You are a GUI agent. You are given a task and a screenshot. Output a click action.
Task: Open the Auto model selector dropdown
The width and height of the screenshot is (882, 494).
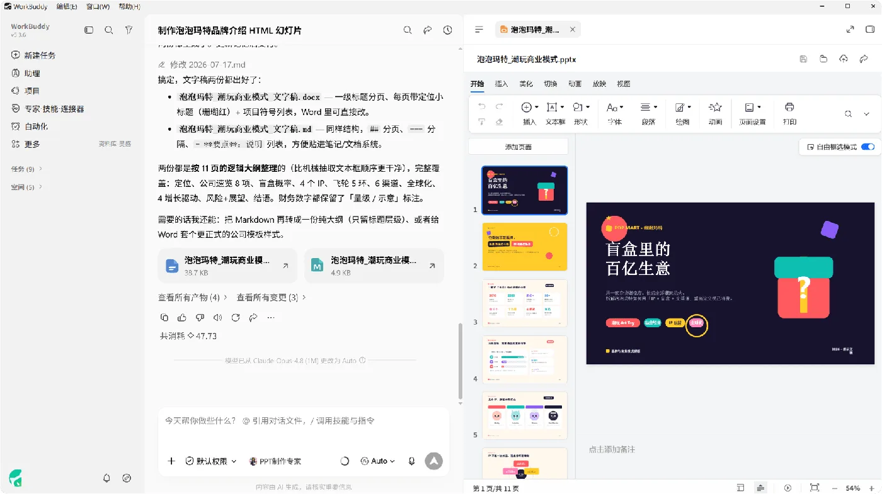pos(378,461)
